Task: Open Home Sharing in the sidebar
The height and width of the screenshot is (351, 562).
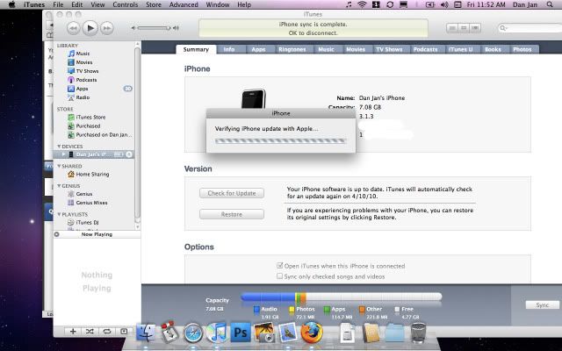Action: (92, 174)
